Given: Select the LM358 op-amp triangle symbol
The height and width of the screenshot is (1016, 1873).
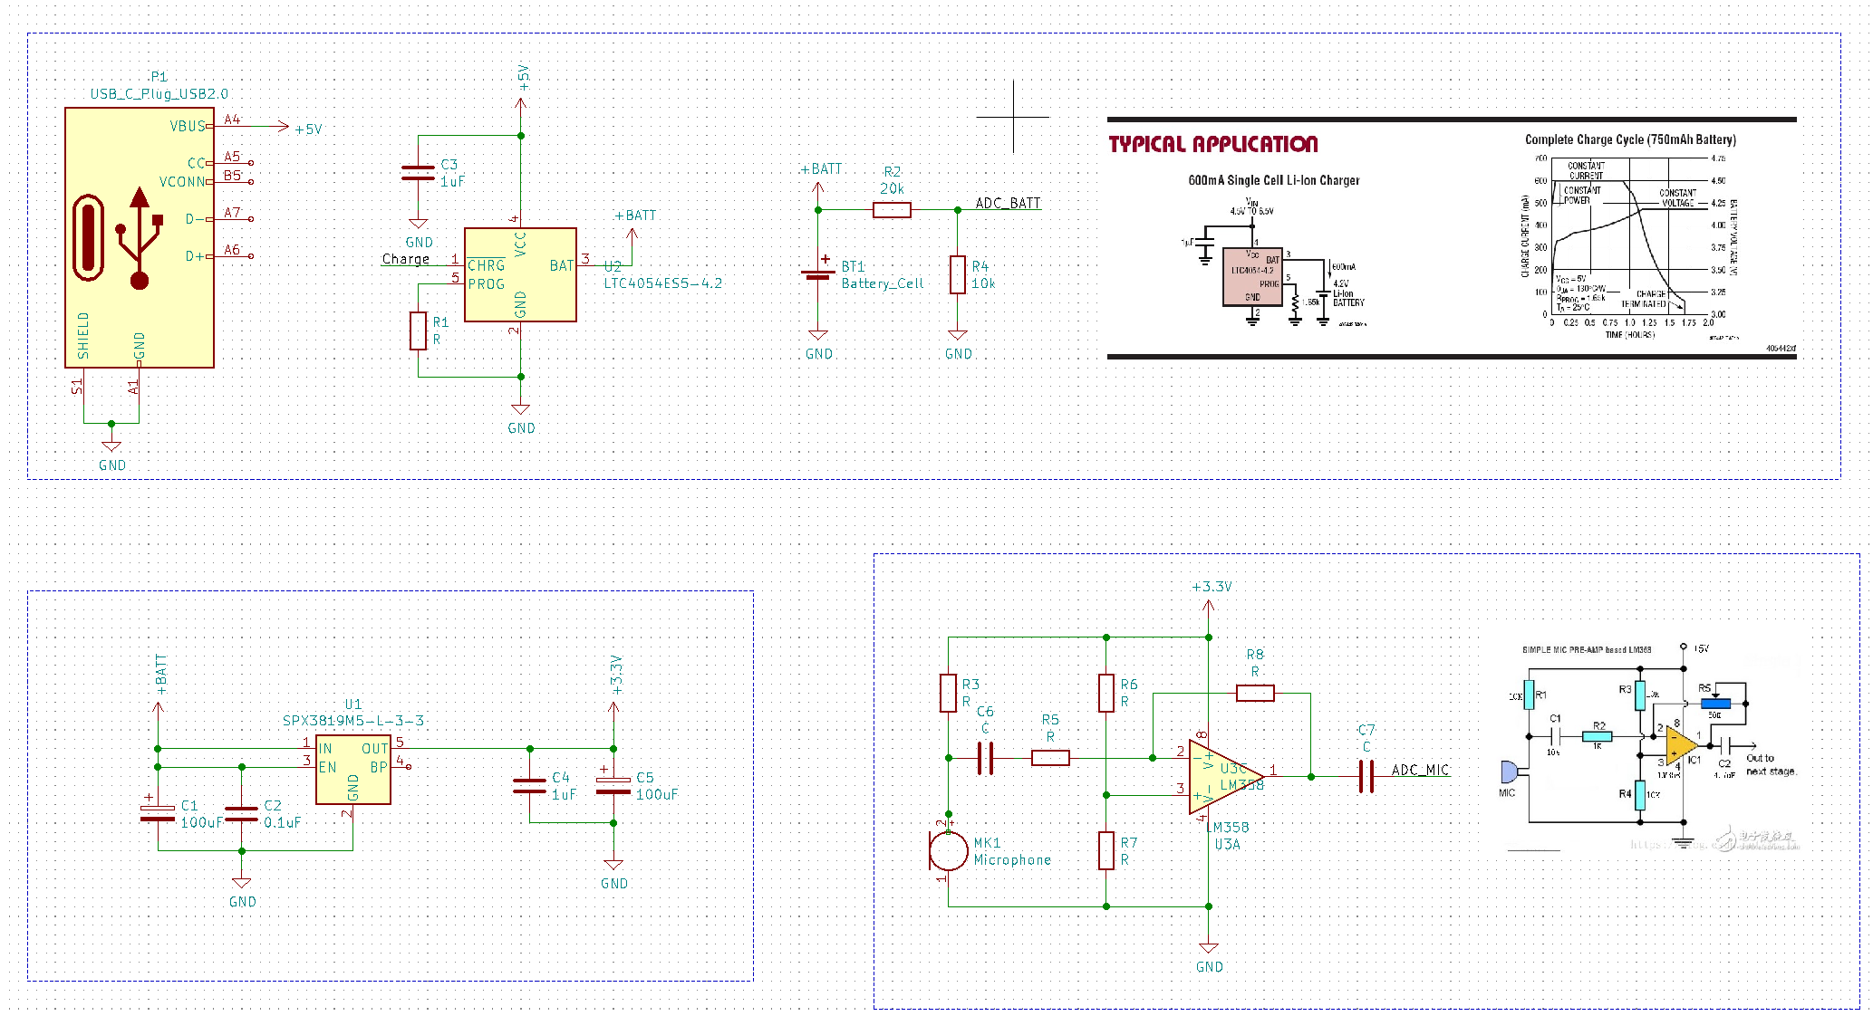Looking at the screenshot, I should pos(1225,776).
